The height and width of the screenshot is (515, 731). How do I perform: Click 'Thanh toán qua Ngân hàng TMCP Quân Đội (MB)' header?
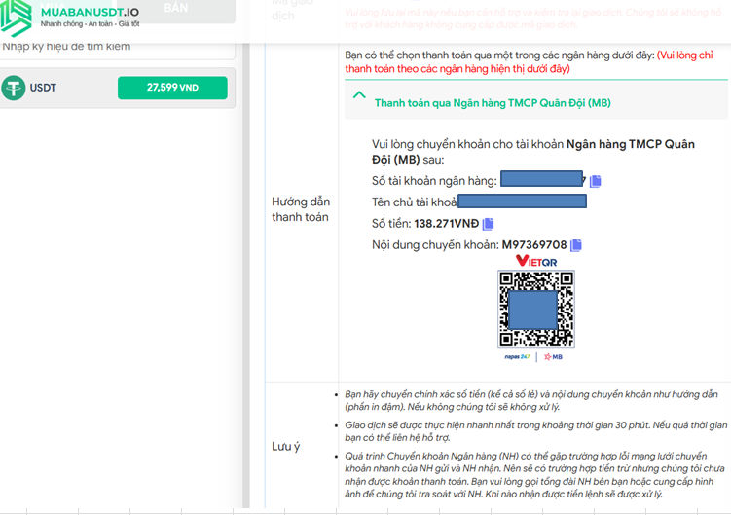point(493,103)
